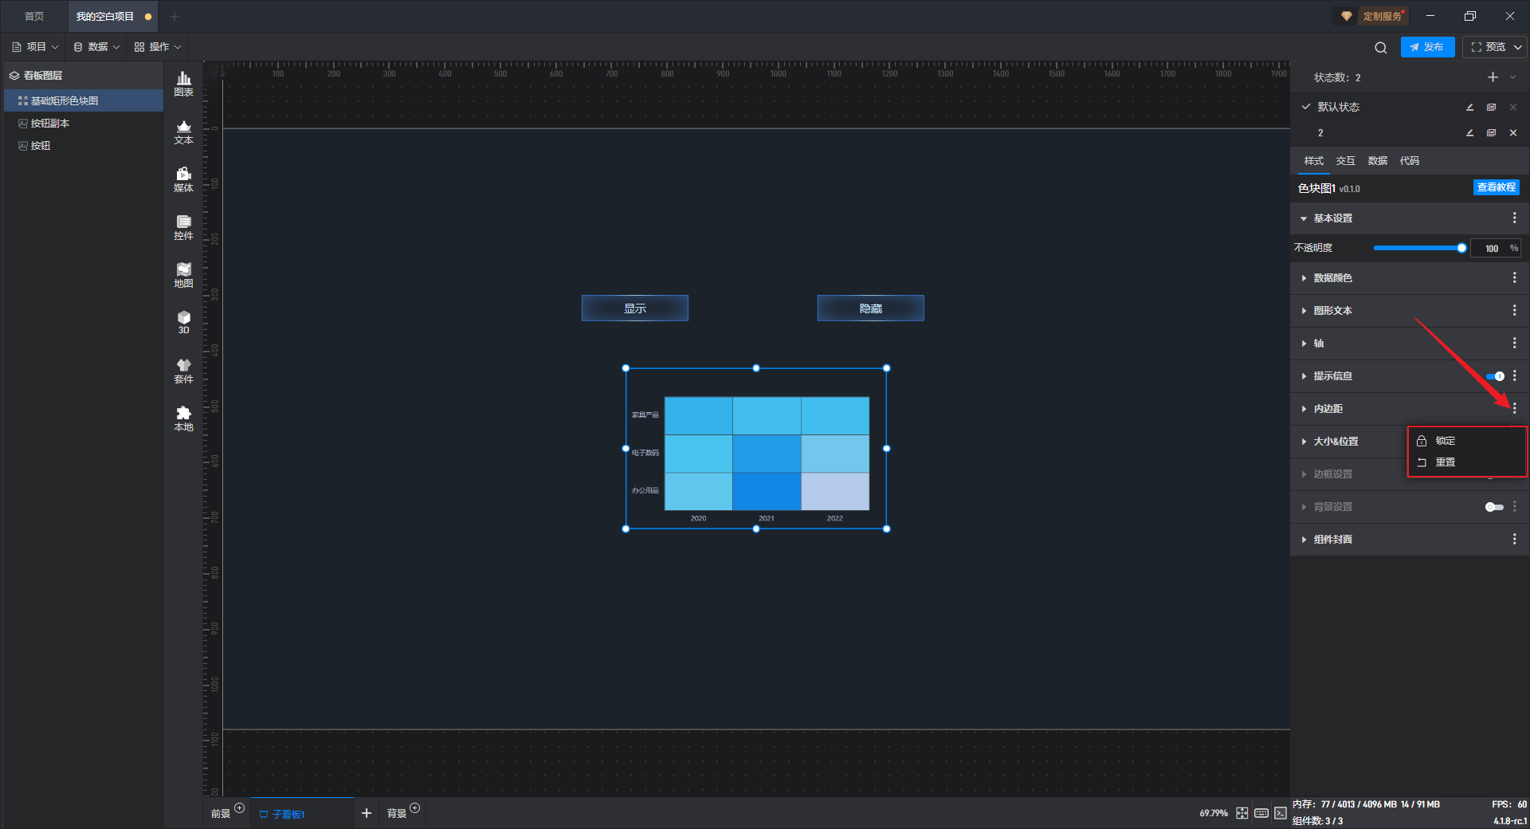
Task: Select the 基础矩形色块图 layer
Action: [84, 100]
